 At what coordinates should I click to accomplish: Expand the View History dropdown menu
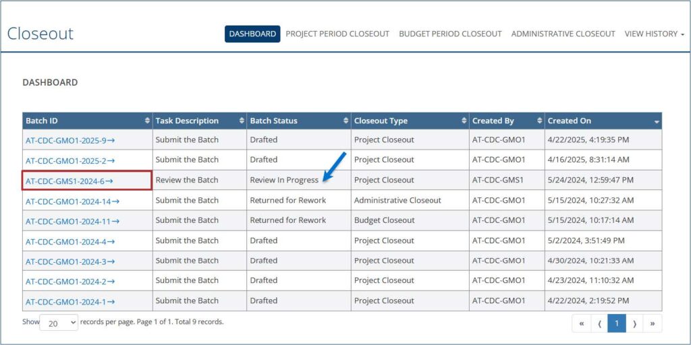[x=654, y=34]
